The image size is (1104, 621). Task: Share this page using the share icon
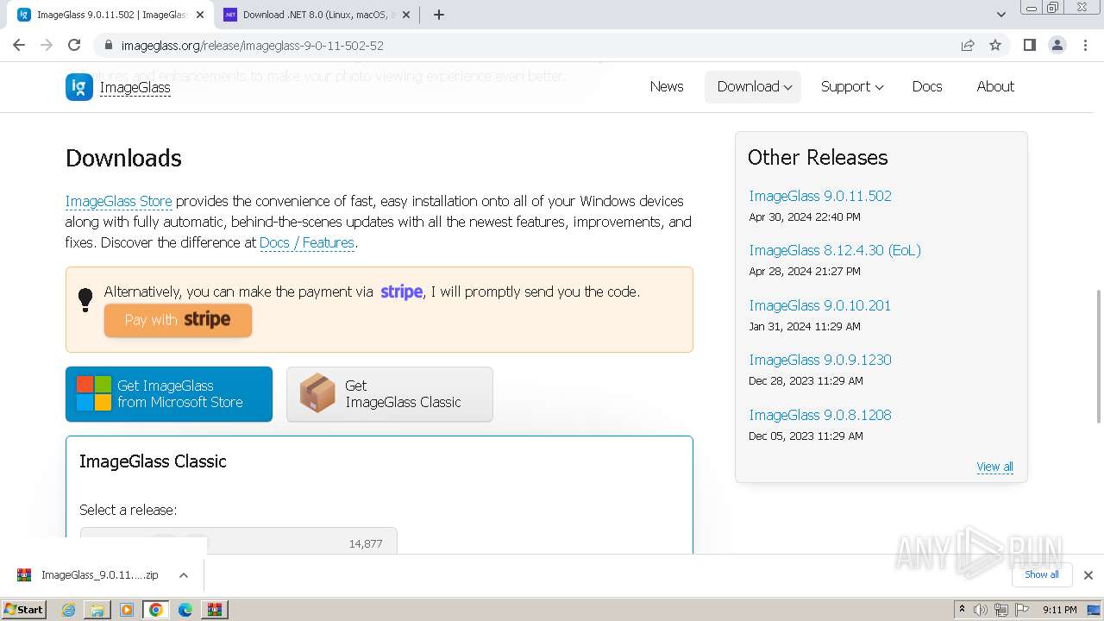point(968,45)
